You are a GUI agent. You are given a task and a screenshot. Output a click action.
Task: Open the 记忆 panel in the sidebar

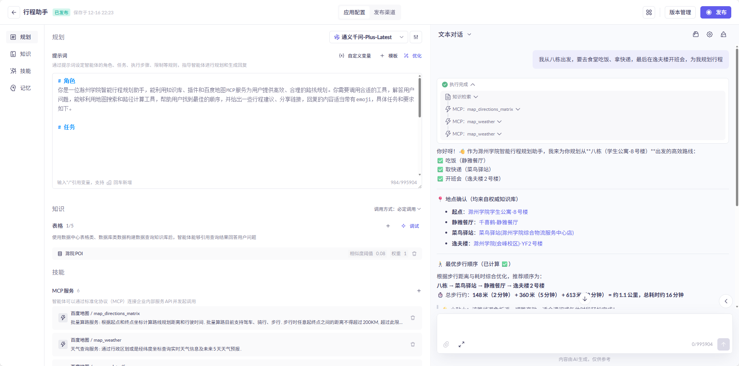tap(21, 88)
